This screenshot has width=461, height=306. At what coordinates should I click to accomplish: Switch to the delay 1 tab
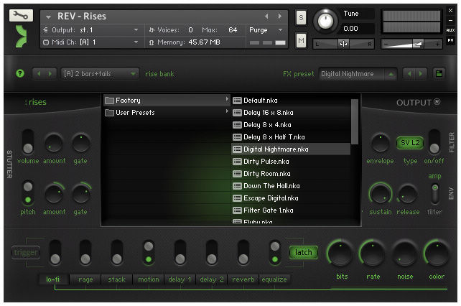[x=180, y=279]
